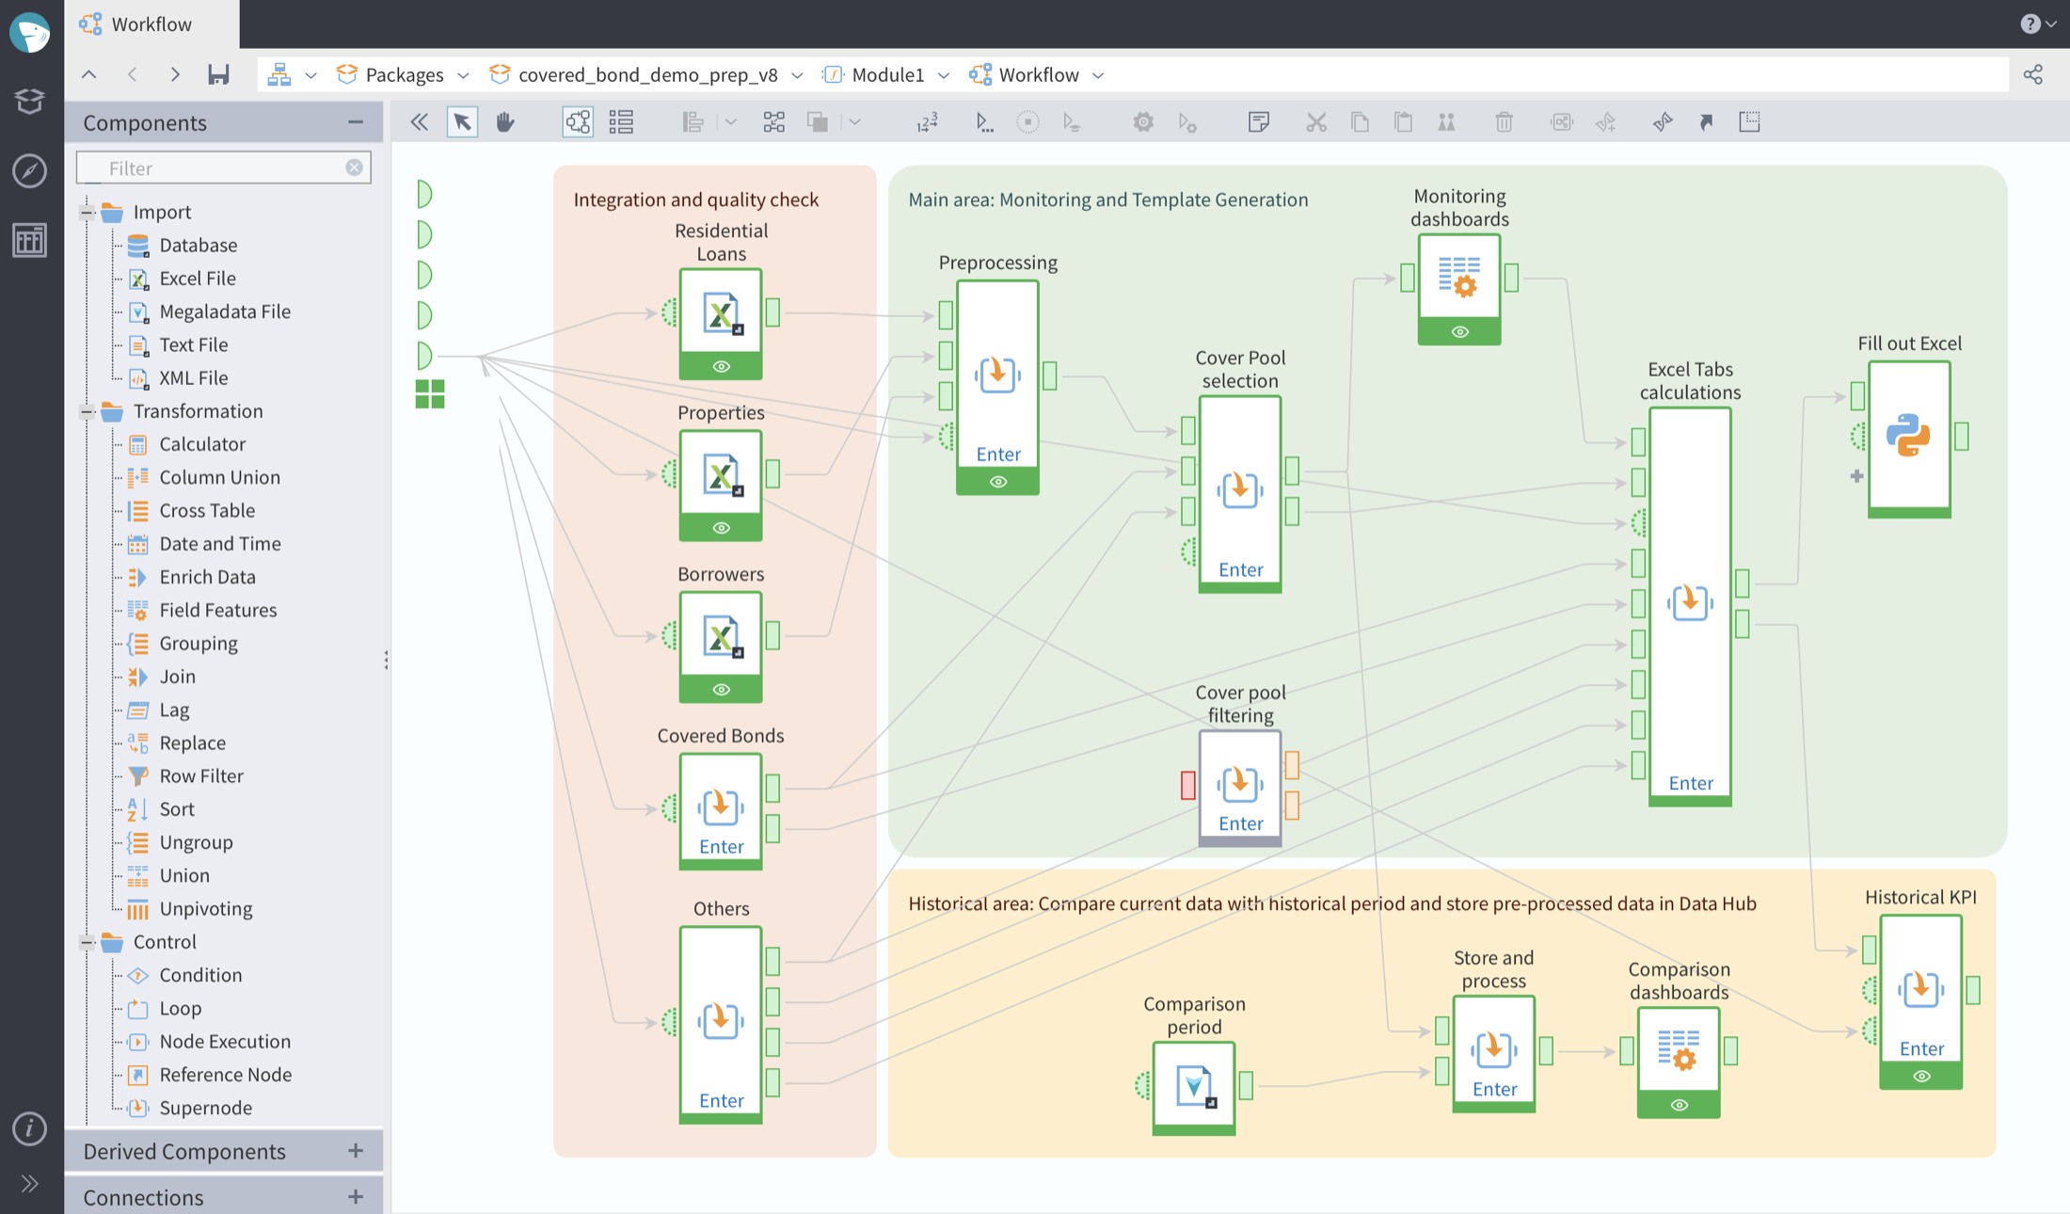Click the info icon in sidebar
This screenshot has height=1214, width=2070.
[x=29, y=1127]
